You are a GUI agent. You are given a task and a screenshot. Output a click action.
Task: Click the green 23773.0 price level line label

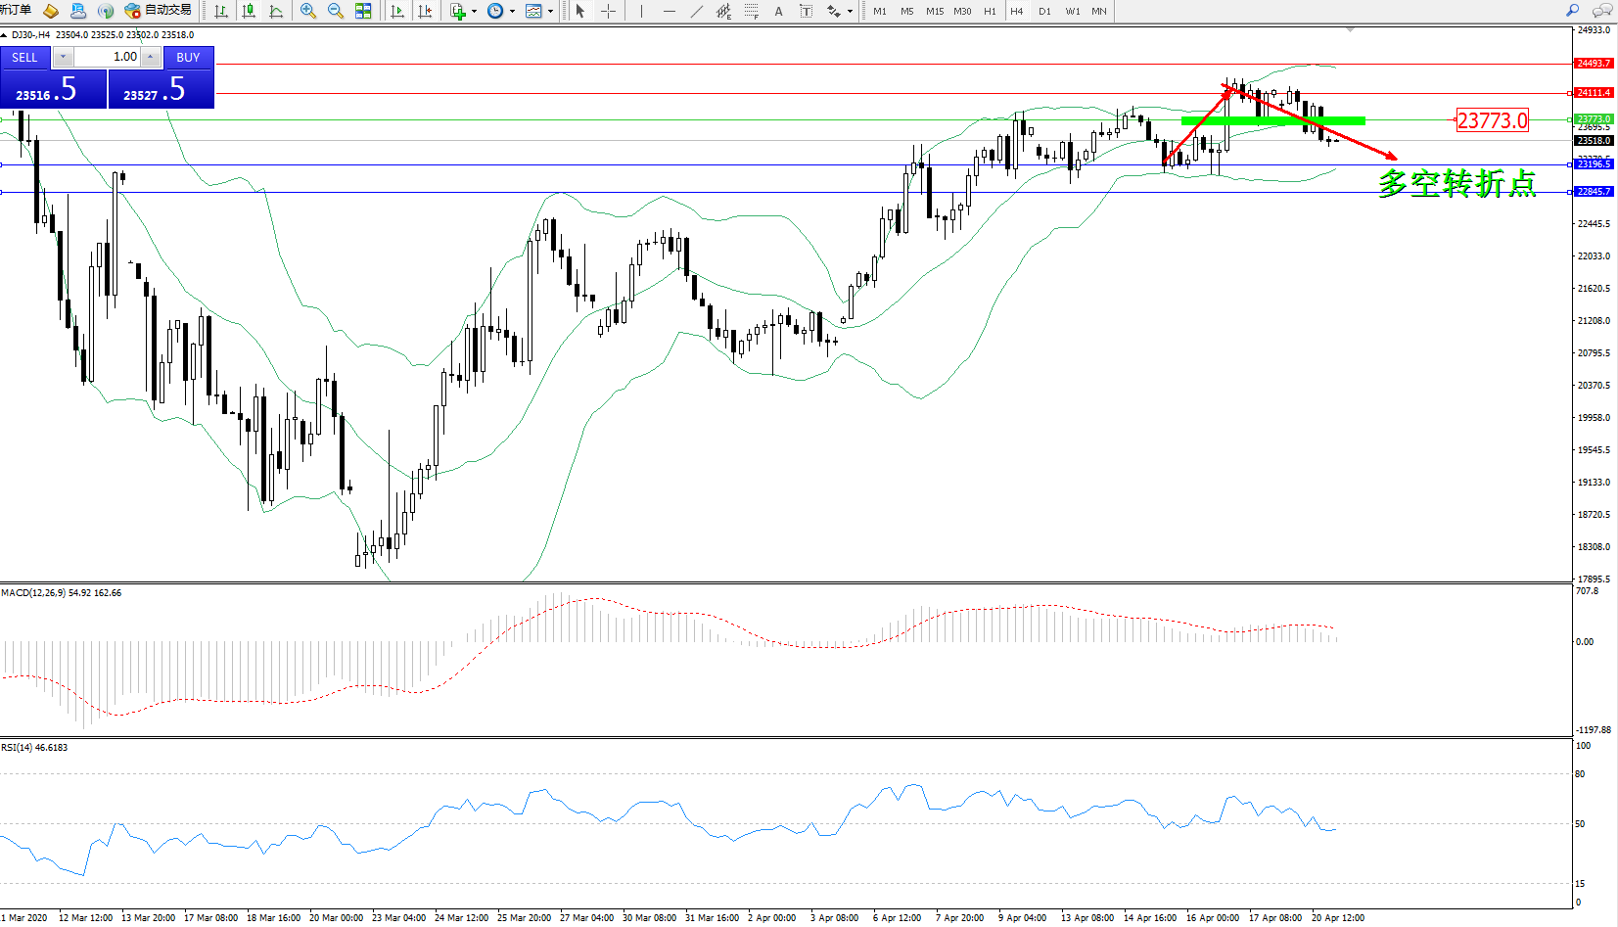[x=1594, y=119]
